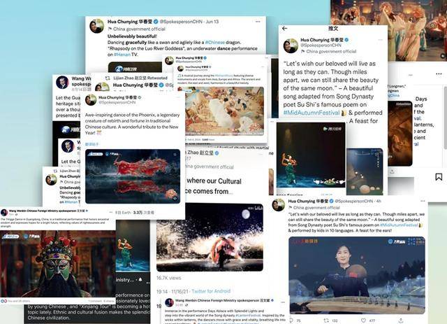This screenshot has width=447, height=324.
Task: Click the share icon under the guzheng video
Action: click(400, 321)
